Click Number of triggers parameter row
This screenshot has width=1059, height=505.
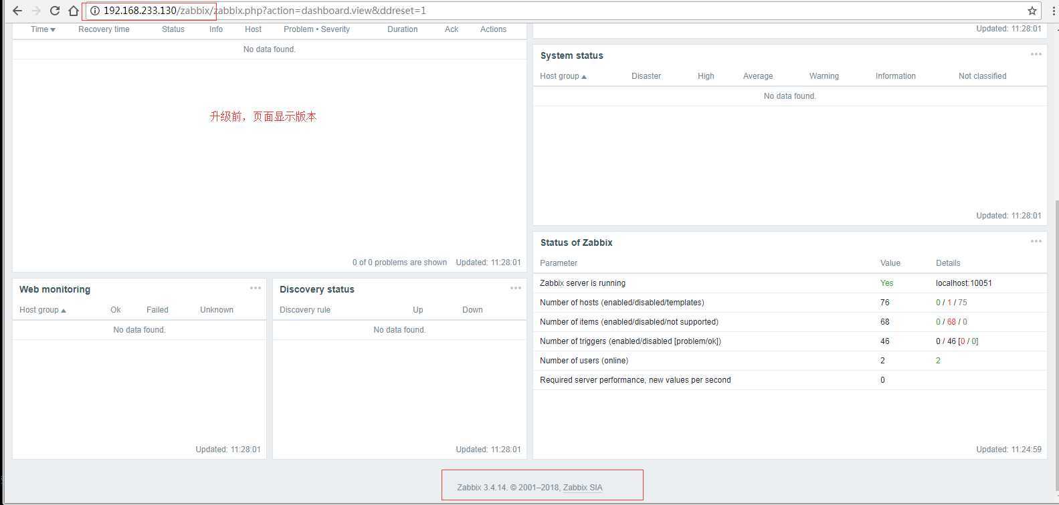pos(789,341)
